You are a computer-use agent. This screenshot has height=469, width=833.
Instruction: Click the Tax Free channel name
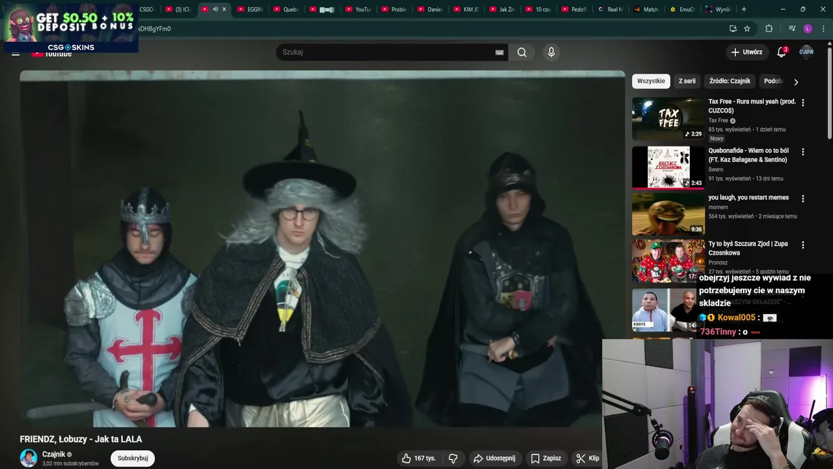[718, 121]
